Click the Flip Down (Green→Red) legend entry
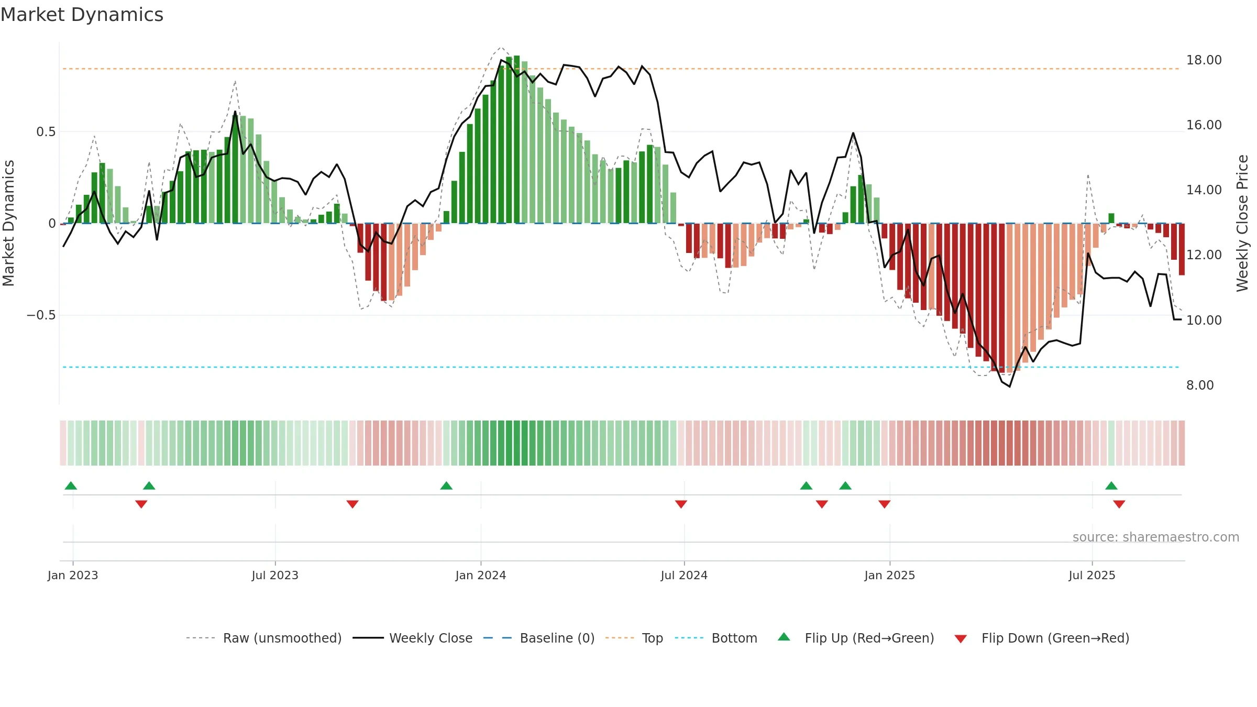The height and width of the screenshot is (707, 1257). (x=1042, y=638)
